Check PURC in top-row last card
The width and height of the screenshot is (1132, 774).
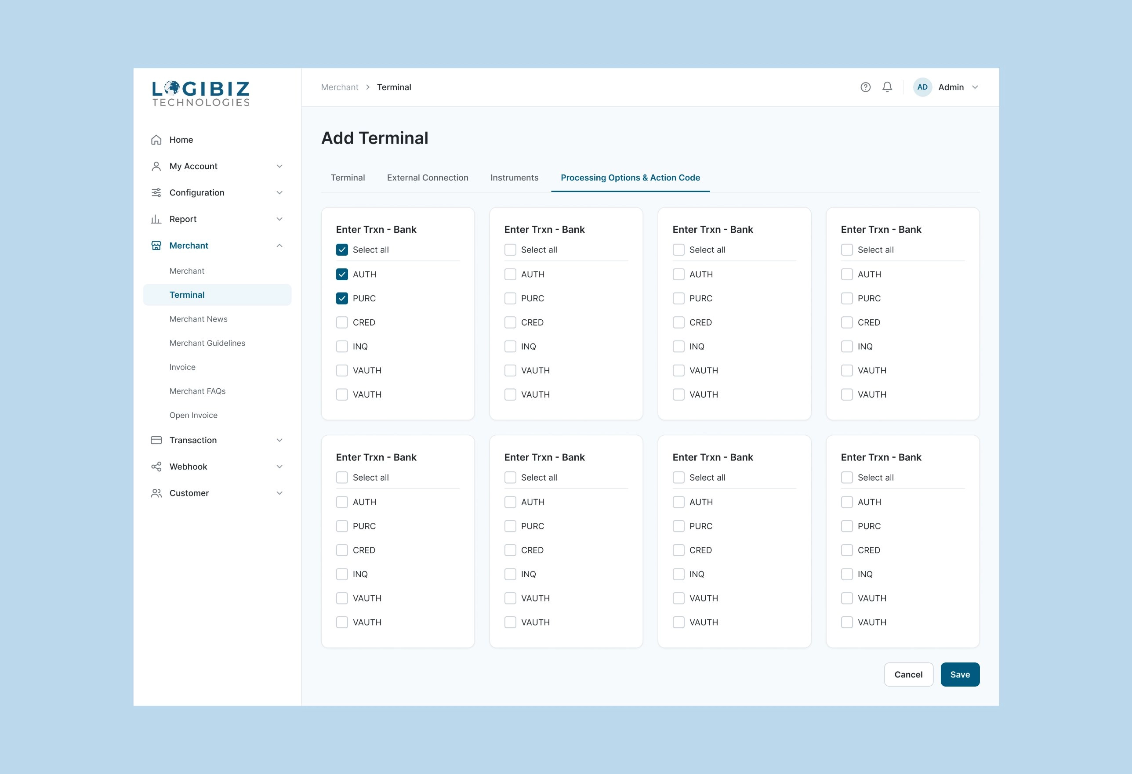click(846, 298)
